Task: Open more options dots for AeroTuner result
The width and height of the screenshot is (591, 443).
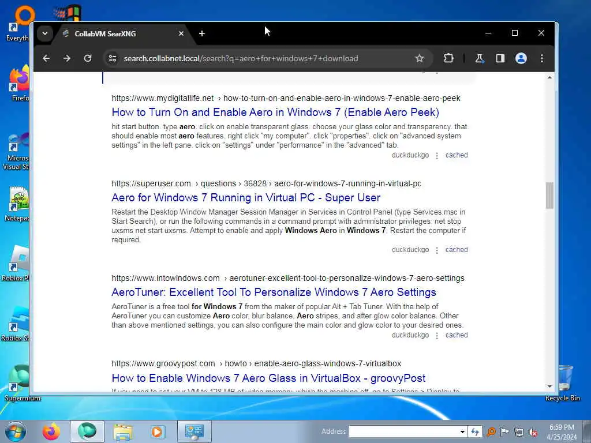Action: point(437,336)
